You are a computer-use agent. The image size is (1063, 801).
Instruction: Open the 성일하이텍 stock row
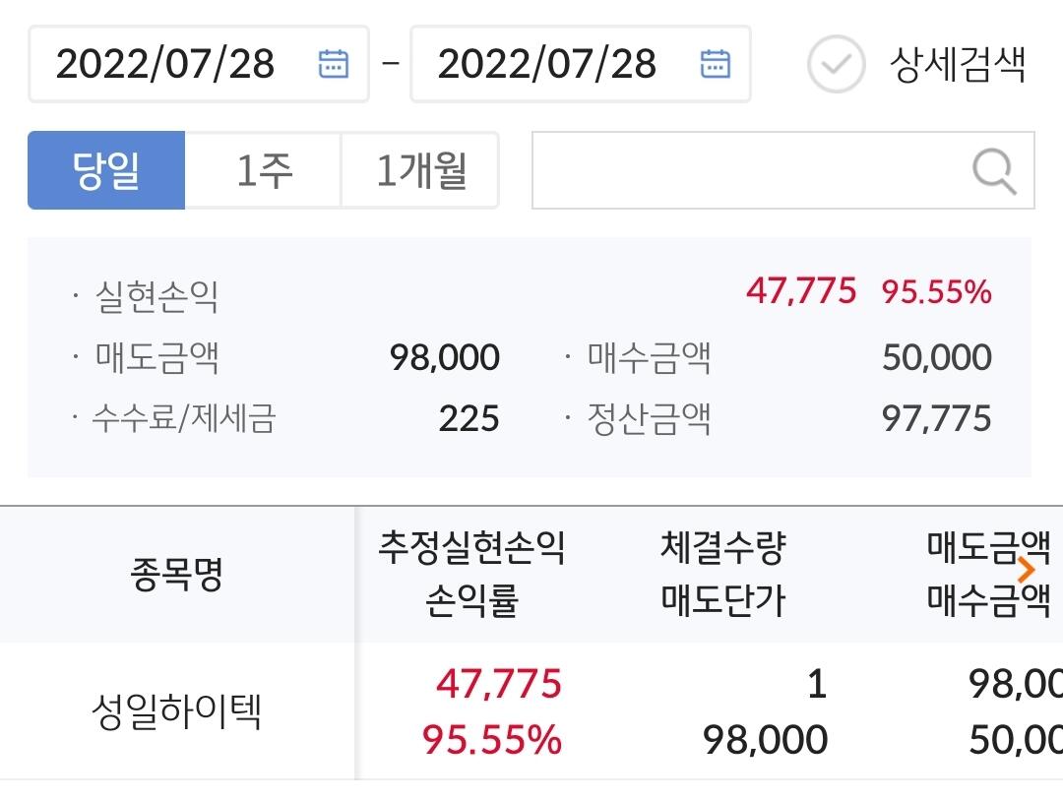coord(176,710)
